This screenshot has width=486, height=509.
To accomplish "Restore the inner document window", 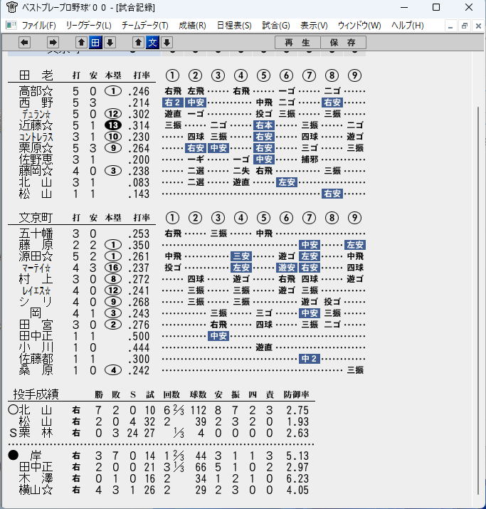I will [x=464, y=26].
